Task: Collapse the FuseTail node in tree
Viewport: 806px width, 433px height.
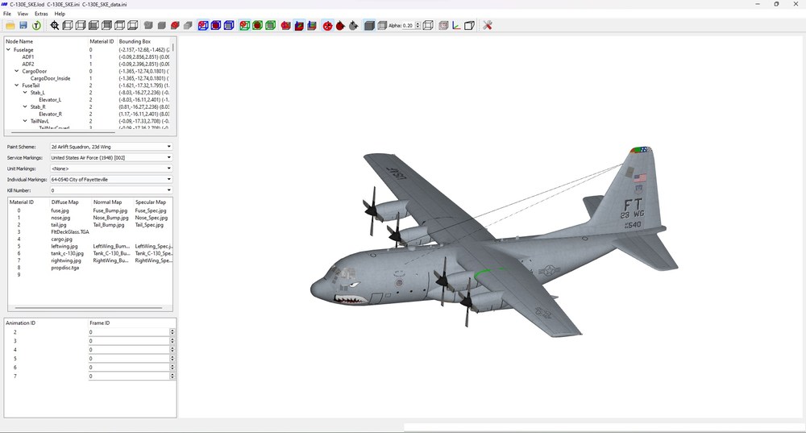Action: pyautogui.click(x=16, y=85)
